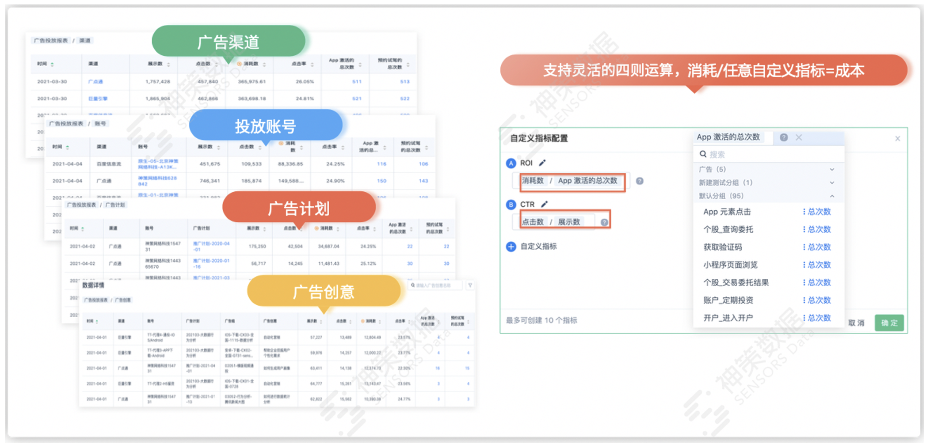Sort 渠道 report by 点击率 column
The width and height of the screenshot is (930, 448).
click(x=312, y=65)
